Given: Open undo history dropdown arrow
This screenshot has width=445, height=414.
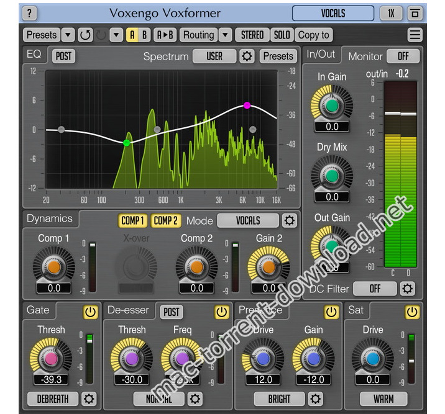Looking at the screenshot, I should pos(116,35).
